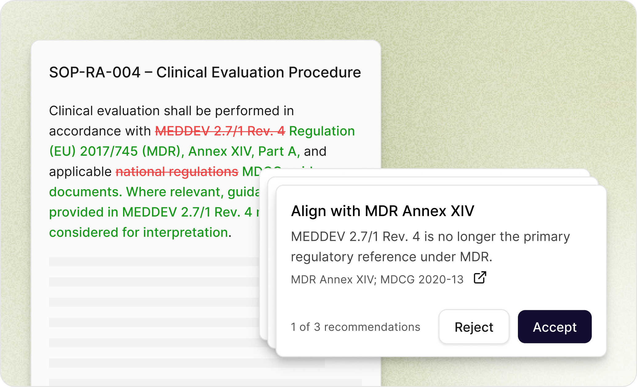Click the struck-through 'national regulations' text

177,172
